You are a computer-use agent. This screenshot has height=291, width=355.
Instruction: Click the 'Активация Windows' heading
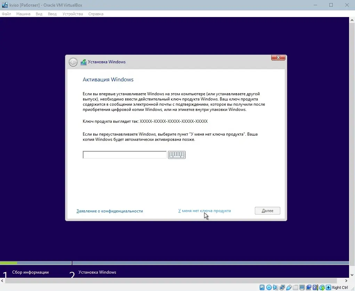pyautogui.click(x=108, y=80)
